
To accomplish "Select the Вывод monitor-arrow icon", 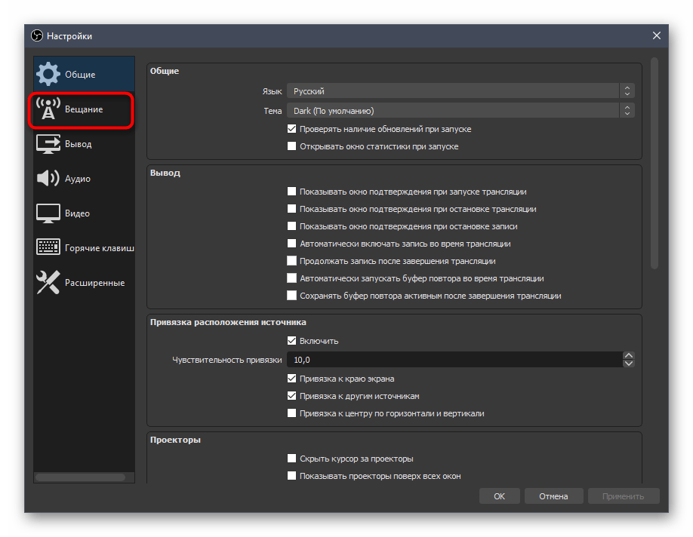I will tap(48, 144).
